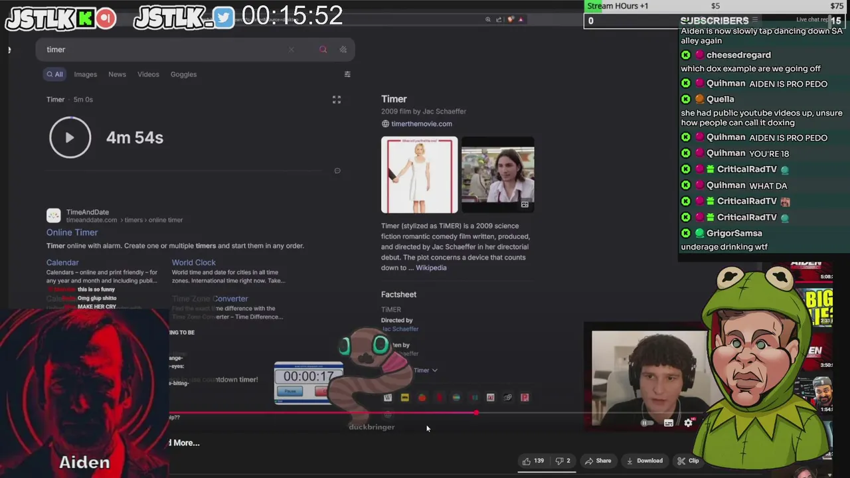850x478 pixels.
Task: Dislike the video using thumbs-down icon
Action: 562,461
